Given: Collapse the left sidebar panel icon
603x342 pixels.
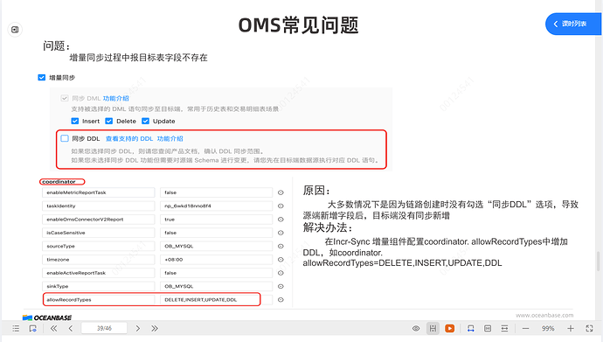Looking at the screenshot, I should pyautogui.click(x=15, y=30).
